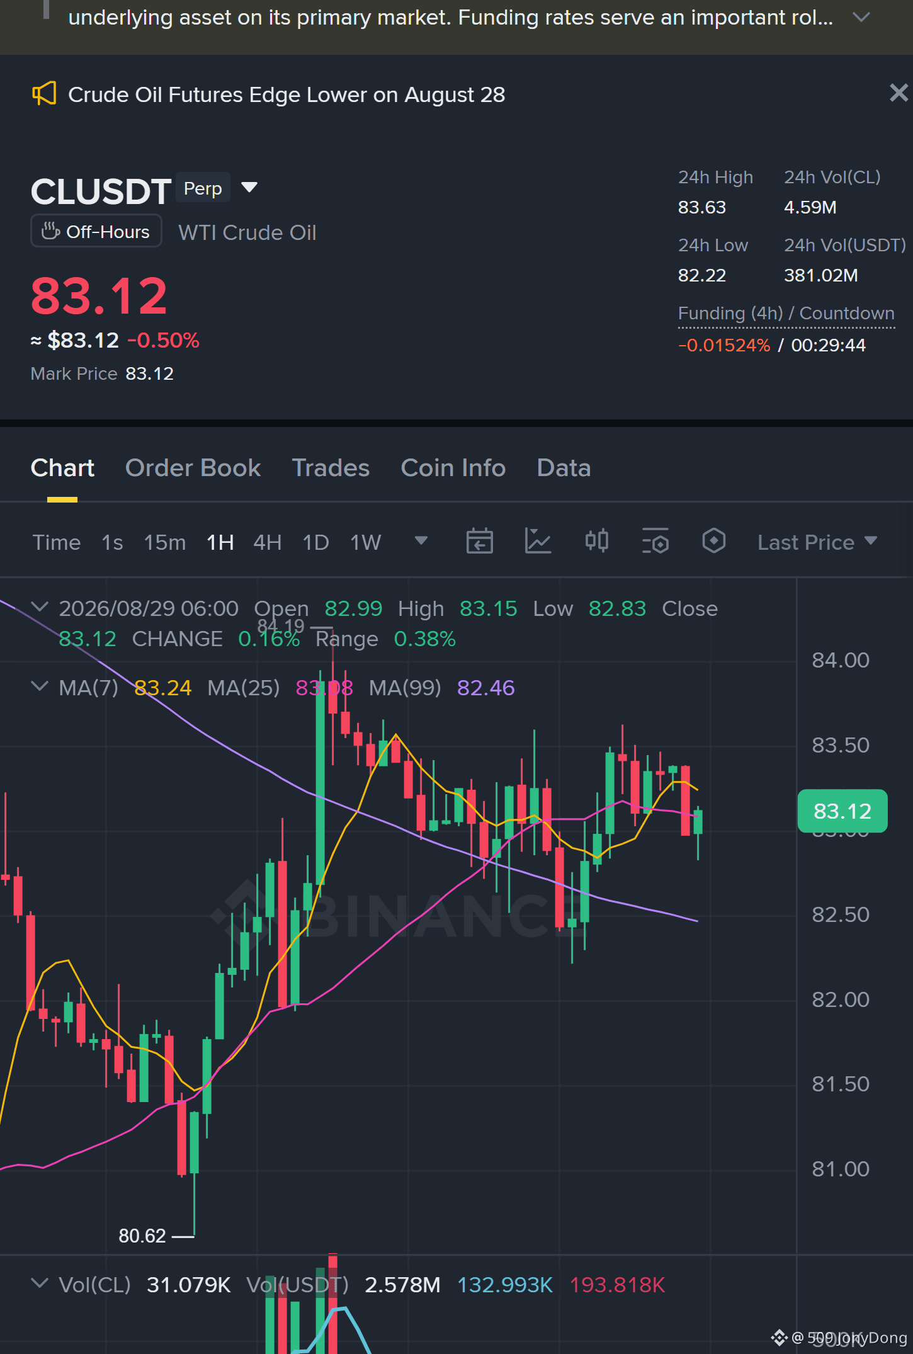Viewport: 913px width, 1354px height.
Task: Expand the funding rate notice chevron
Action: pyautogui.click(x=861, y=17)
